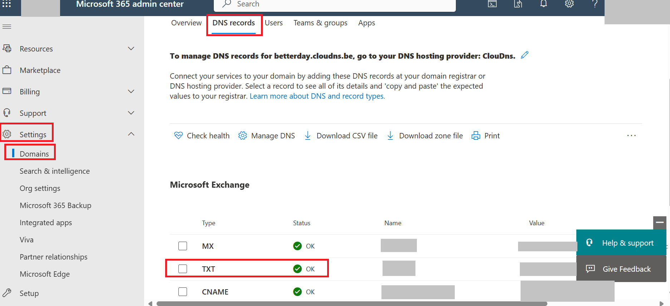This screenshot has width=670, height=306.
Task: Open Partner relationships
Action: click(54, 257)
